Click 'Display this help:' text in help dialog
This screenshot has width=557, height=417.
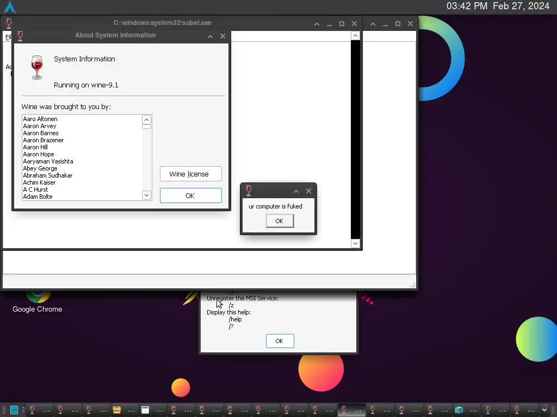[229, 312]
